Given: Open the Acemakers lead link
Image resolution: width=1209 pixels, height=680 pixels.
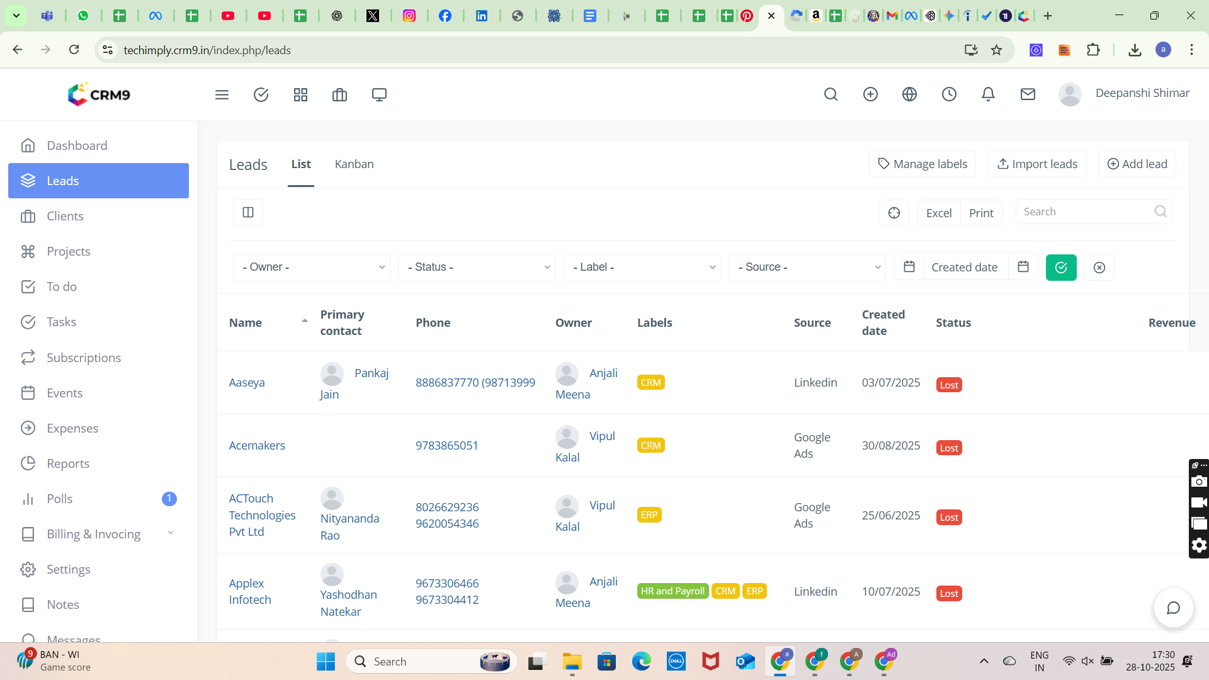Looking at the screenshot, I should click(x=257, y=445).
